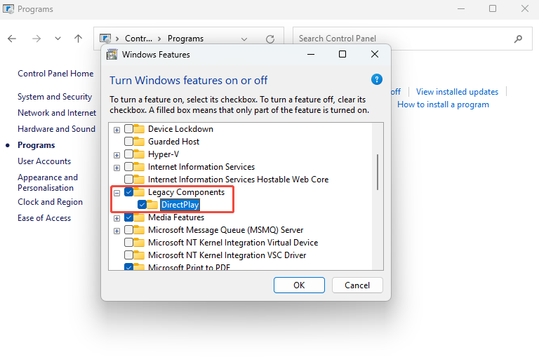Image resolution: width=539 pixels, height=364 pixels.
Task: Click the features list vertical scrollbar
Action: [x=378, y=172]
